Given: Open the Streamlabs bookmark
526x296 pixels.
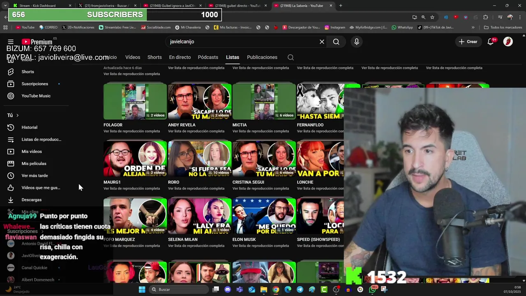Looking at the screenshot, I should tap(117, 28).
